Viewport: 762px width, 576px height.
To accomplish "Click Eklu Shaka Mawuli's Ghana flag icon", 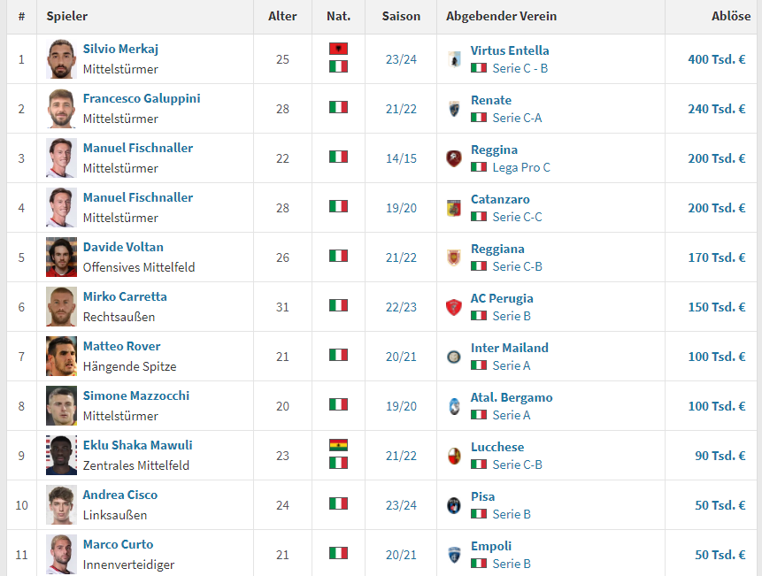I will (338, 445).
